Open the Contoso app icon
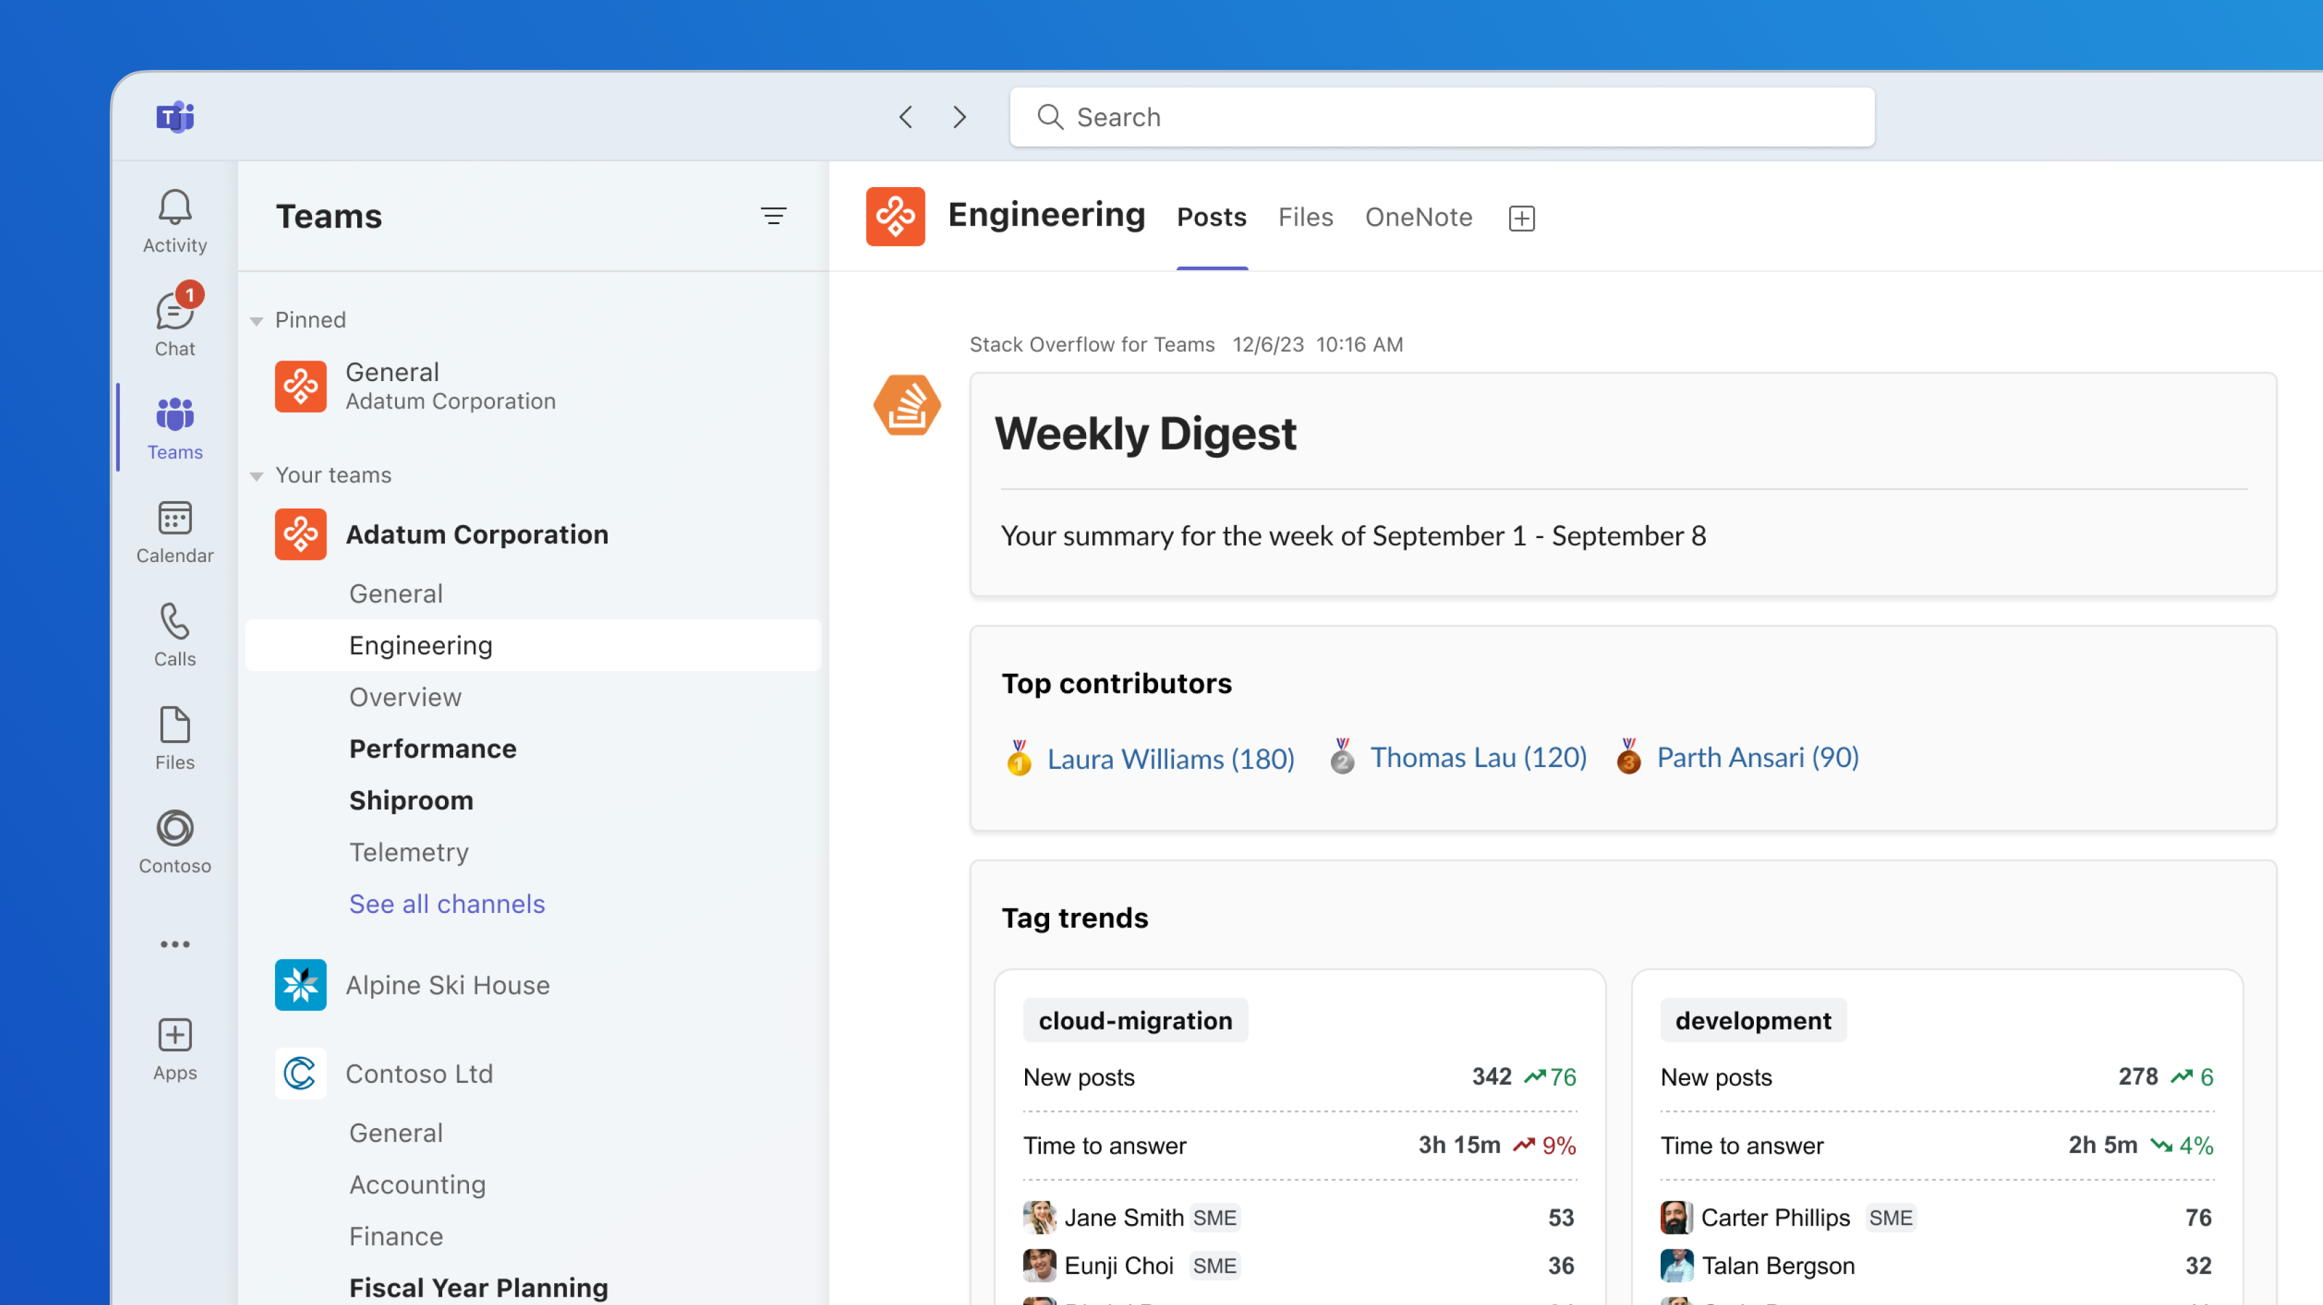Image resolution: width=2323 pixels, height=1305 pixels. 175,828
